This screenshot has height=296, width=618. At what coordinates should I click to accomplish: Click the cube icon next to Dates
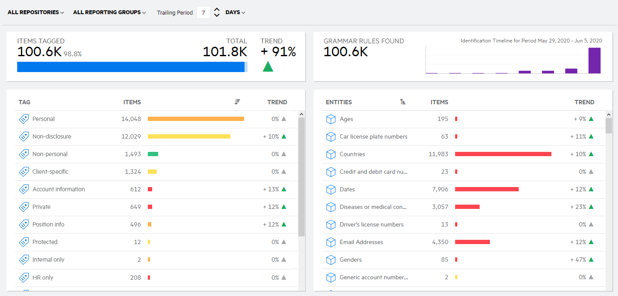click(330, 190)
